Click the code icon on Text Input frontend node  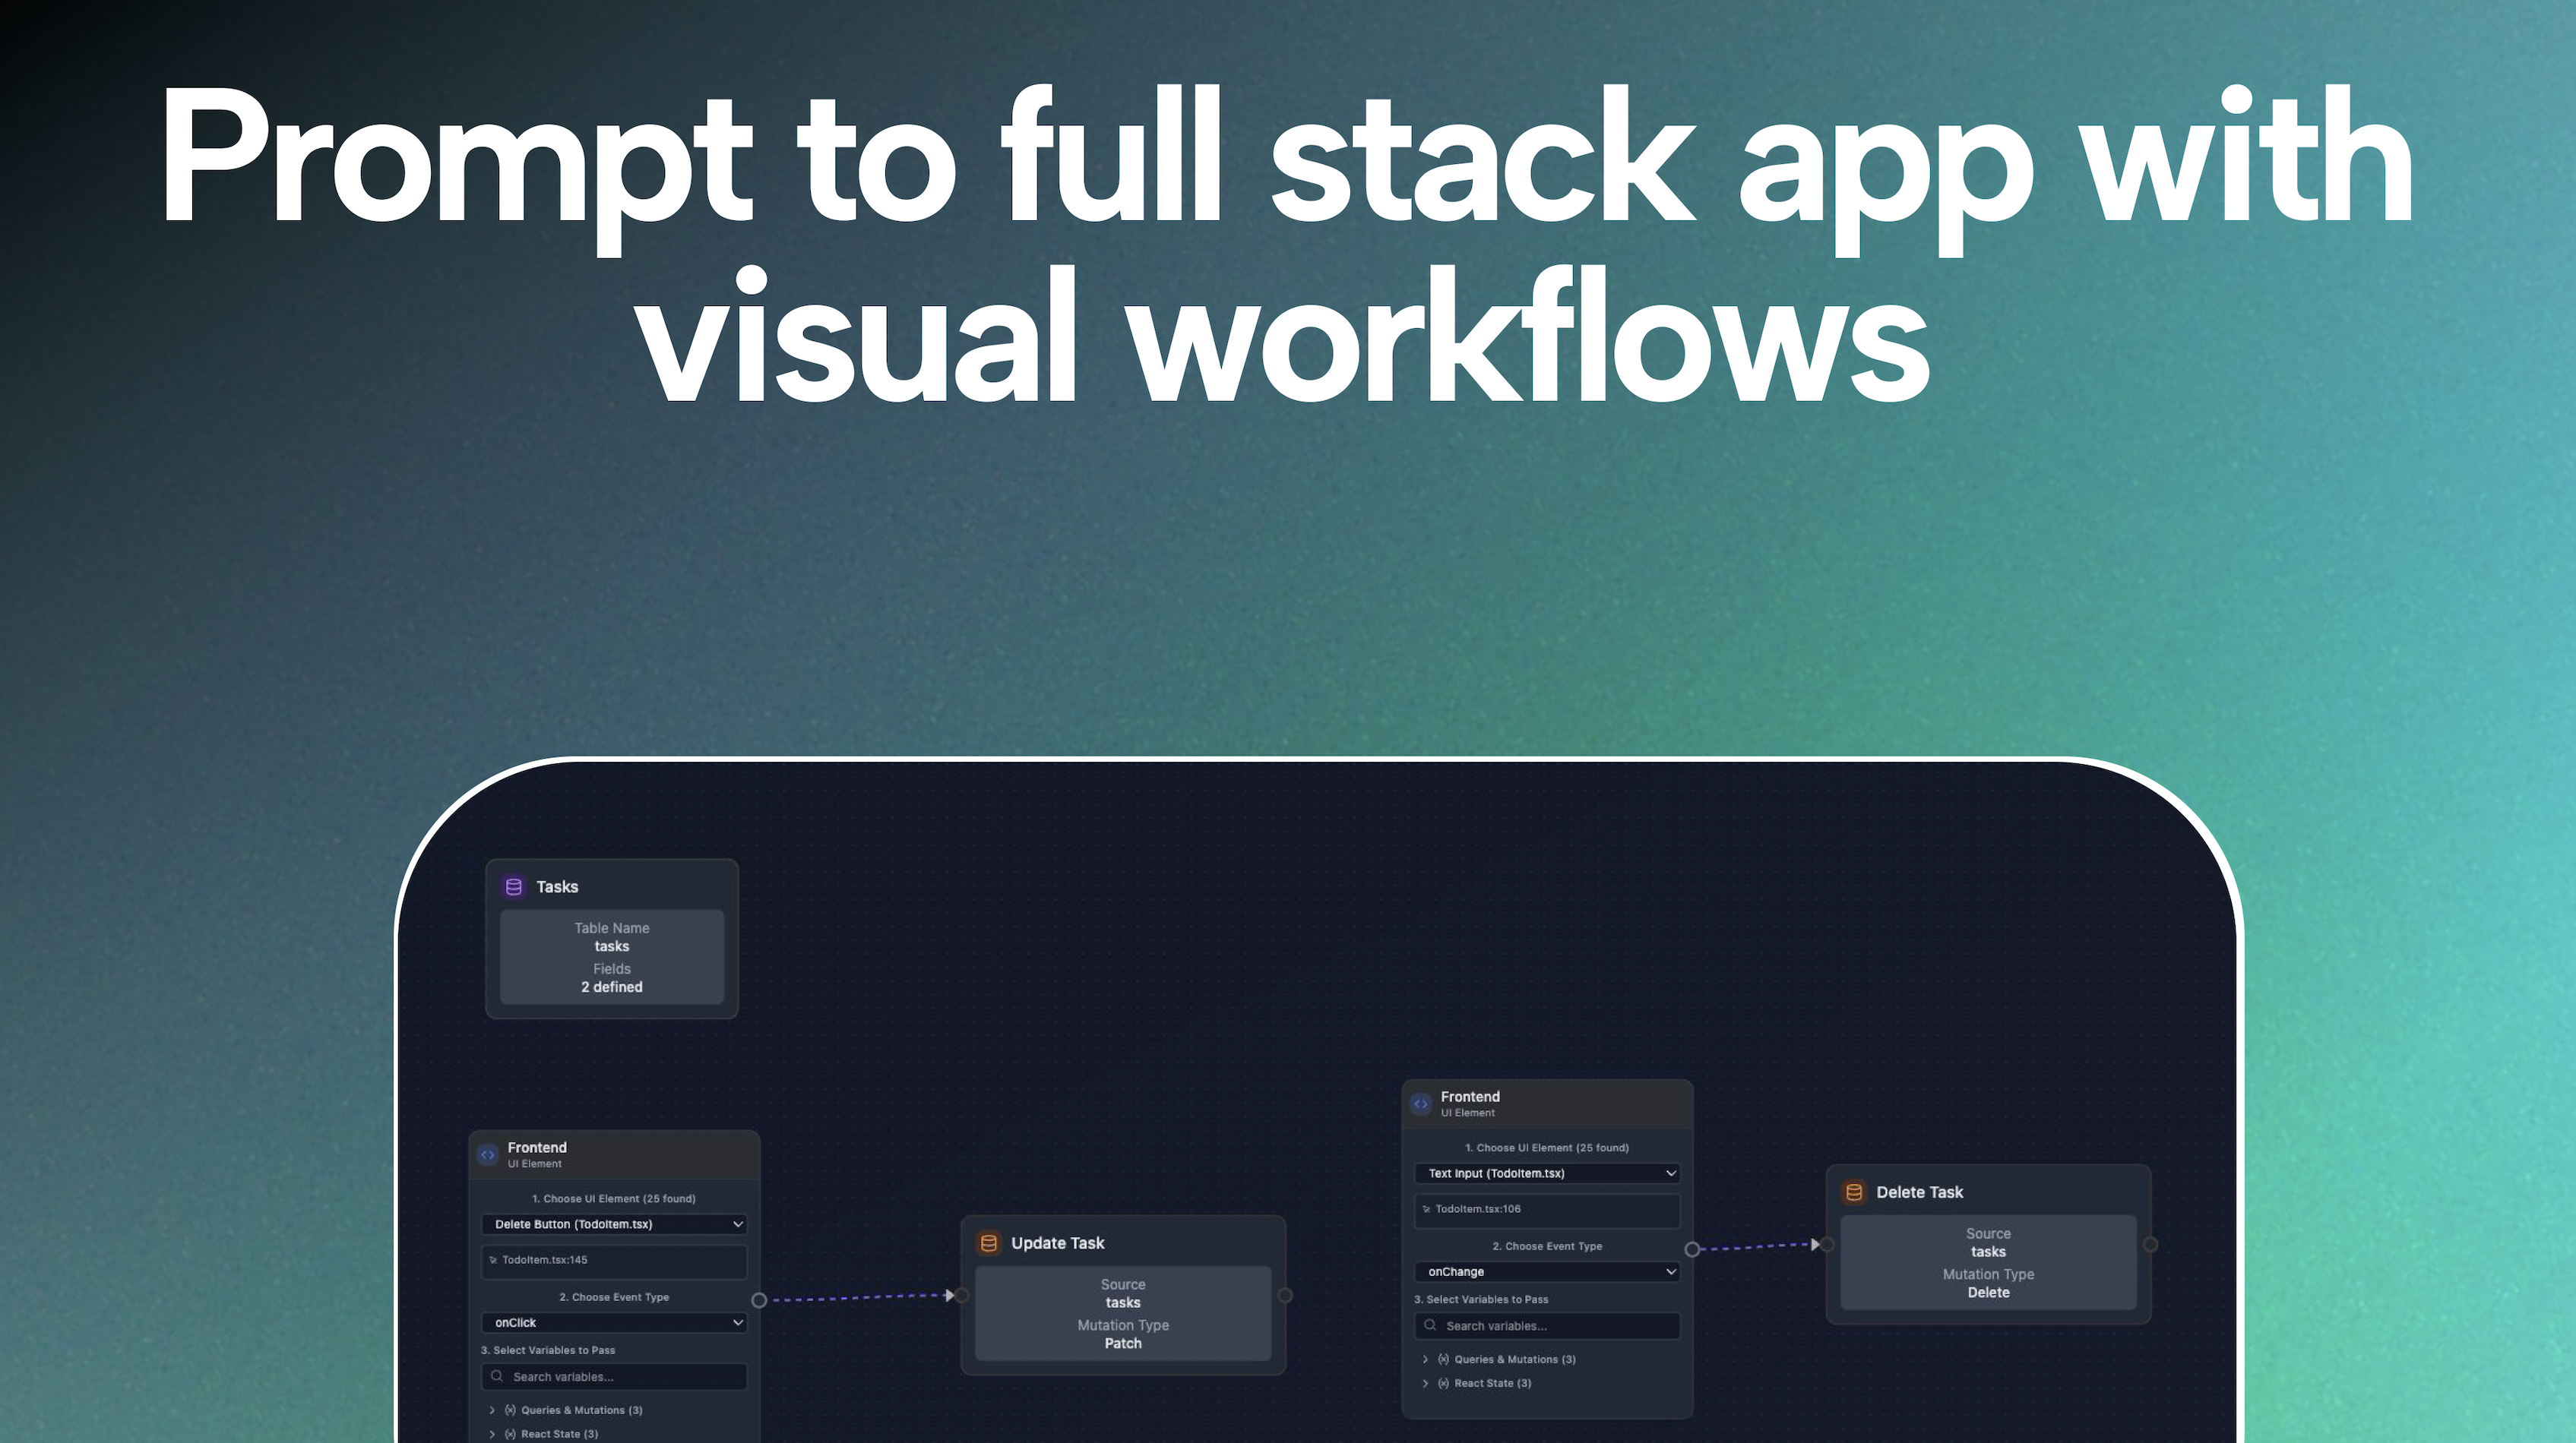[1421, 1104]
